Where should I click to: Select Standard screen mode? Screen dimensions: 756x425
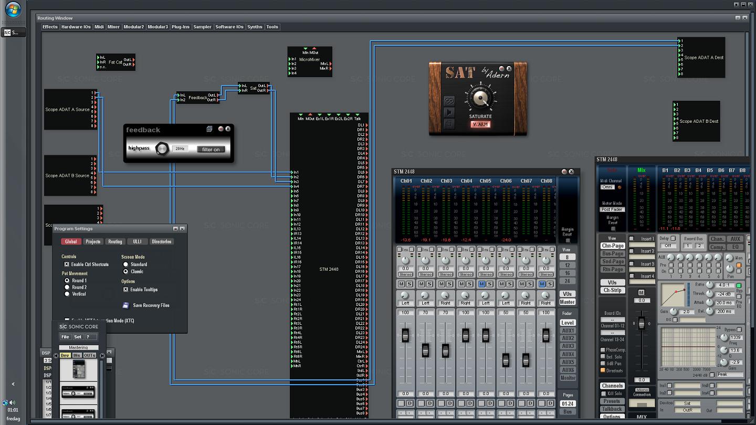125,264
